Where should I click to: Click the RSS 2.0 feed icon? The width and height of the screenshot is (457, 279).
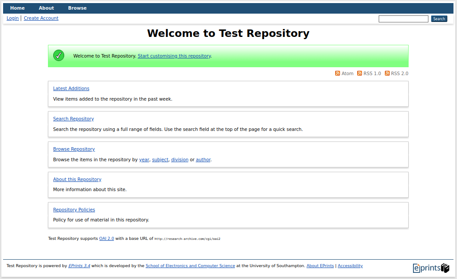[x=387, y=73]
